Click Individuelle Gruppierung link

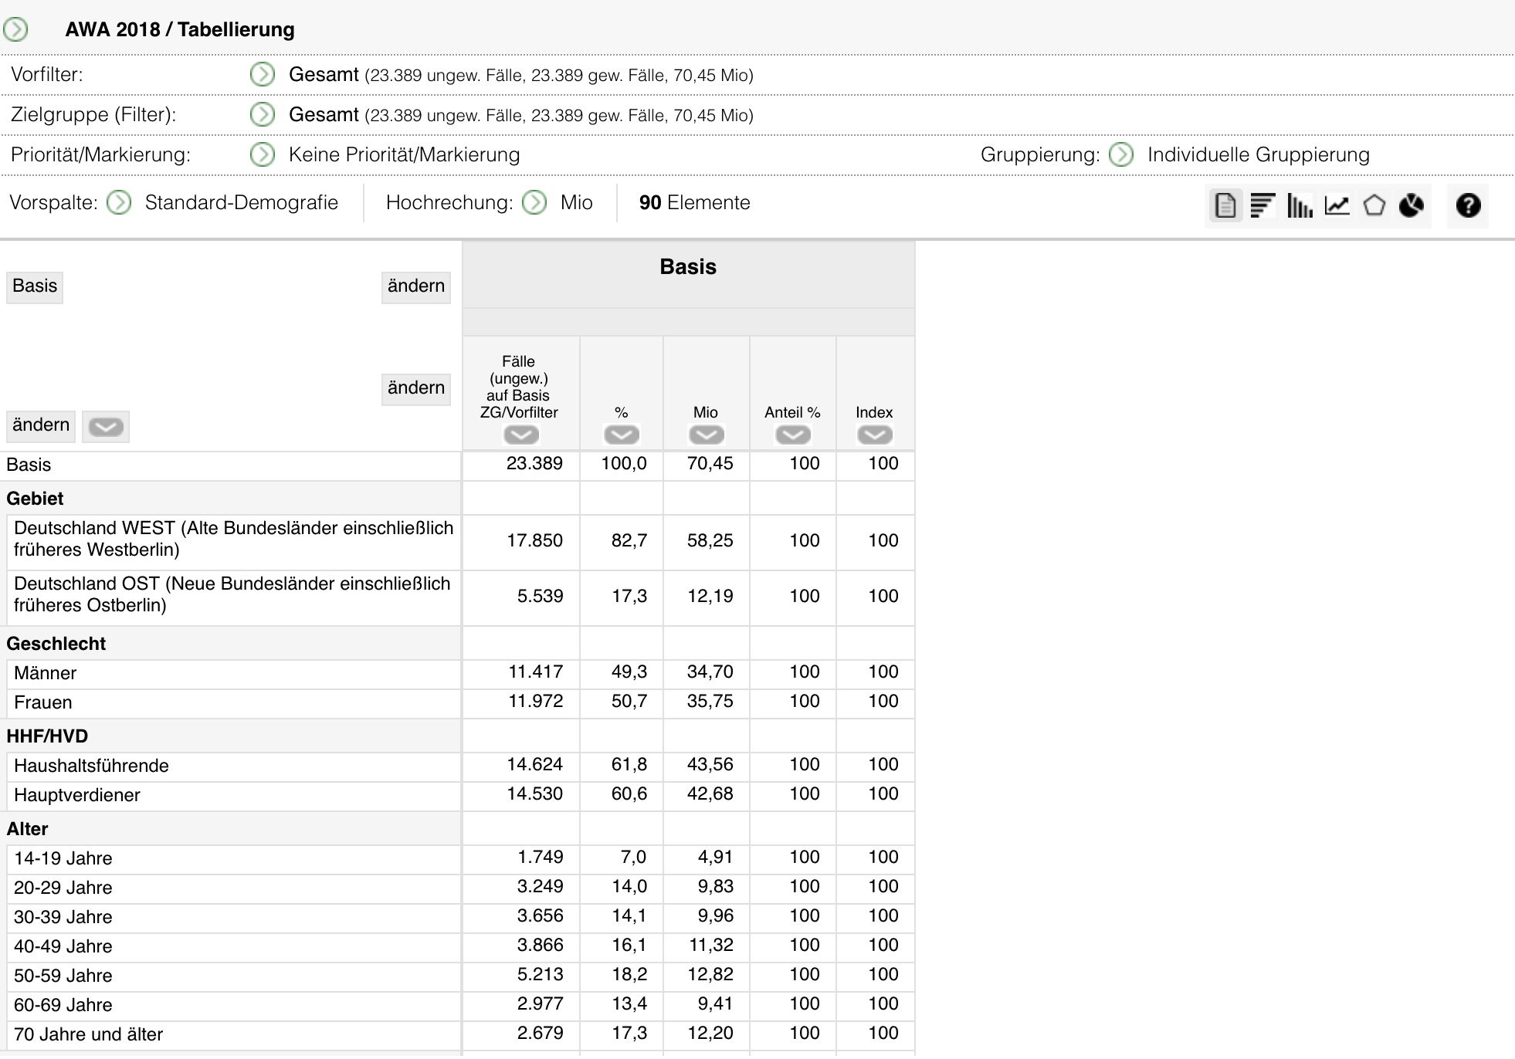[x=1259, y=154]
